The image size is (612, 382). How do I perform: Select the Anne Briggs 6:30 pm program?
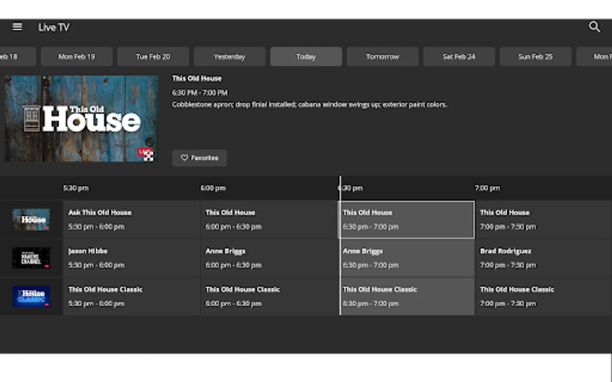tap(406, 258)
